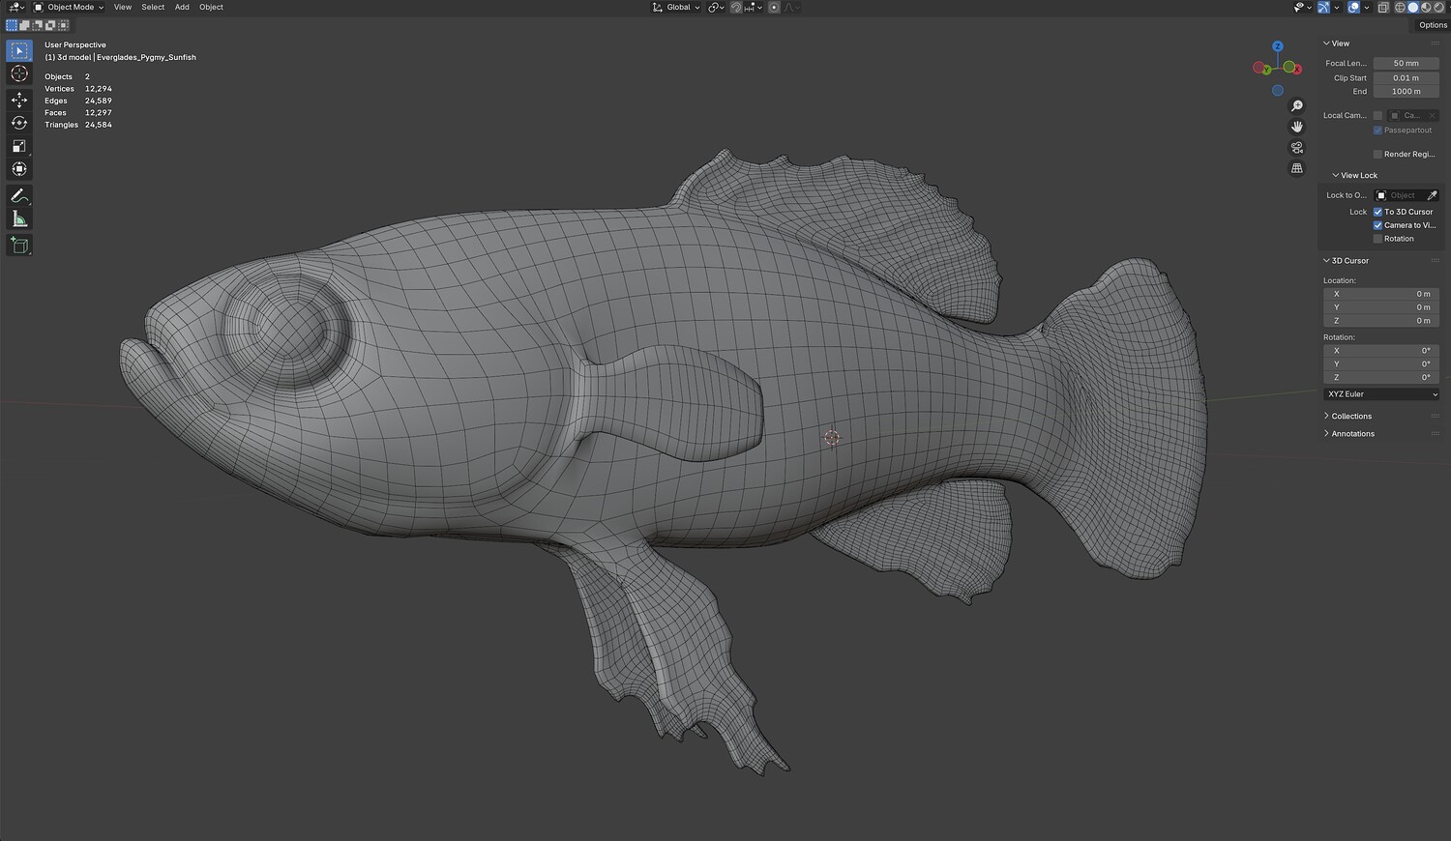Select the Select Box tool

(x=19, y=50)
